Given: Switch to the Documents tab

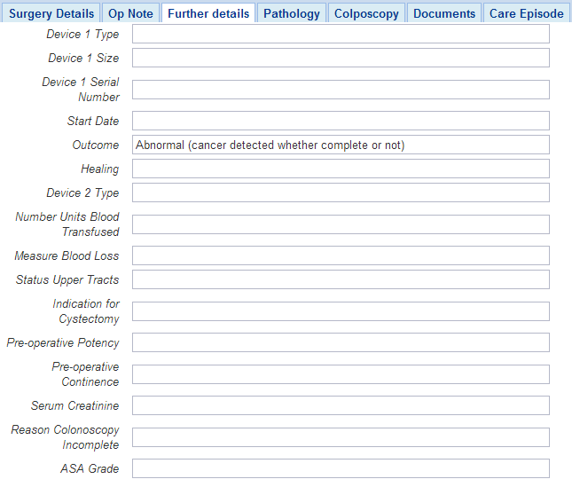Looking at the screenshot, I should tap(444, 13).
